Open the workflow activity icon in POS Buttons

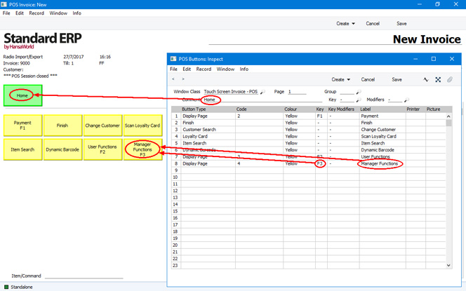pyautogui.click(x=426, y=79)
